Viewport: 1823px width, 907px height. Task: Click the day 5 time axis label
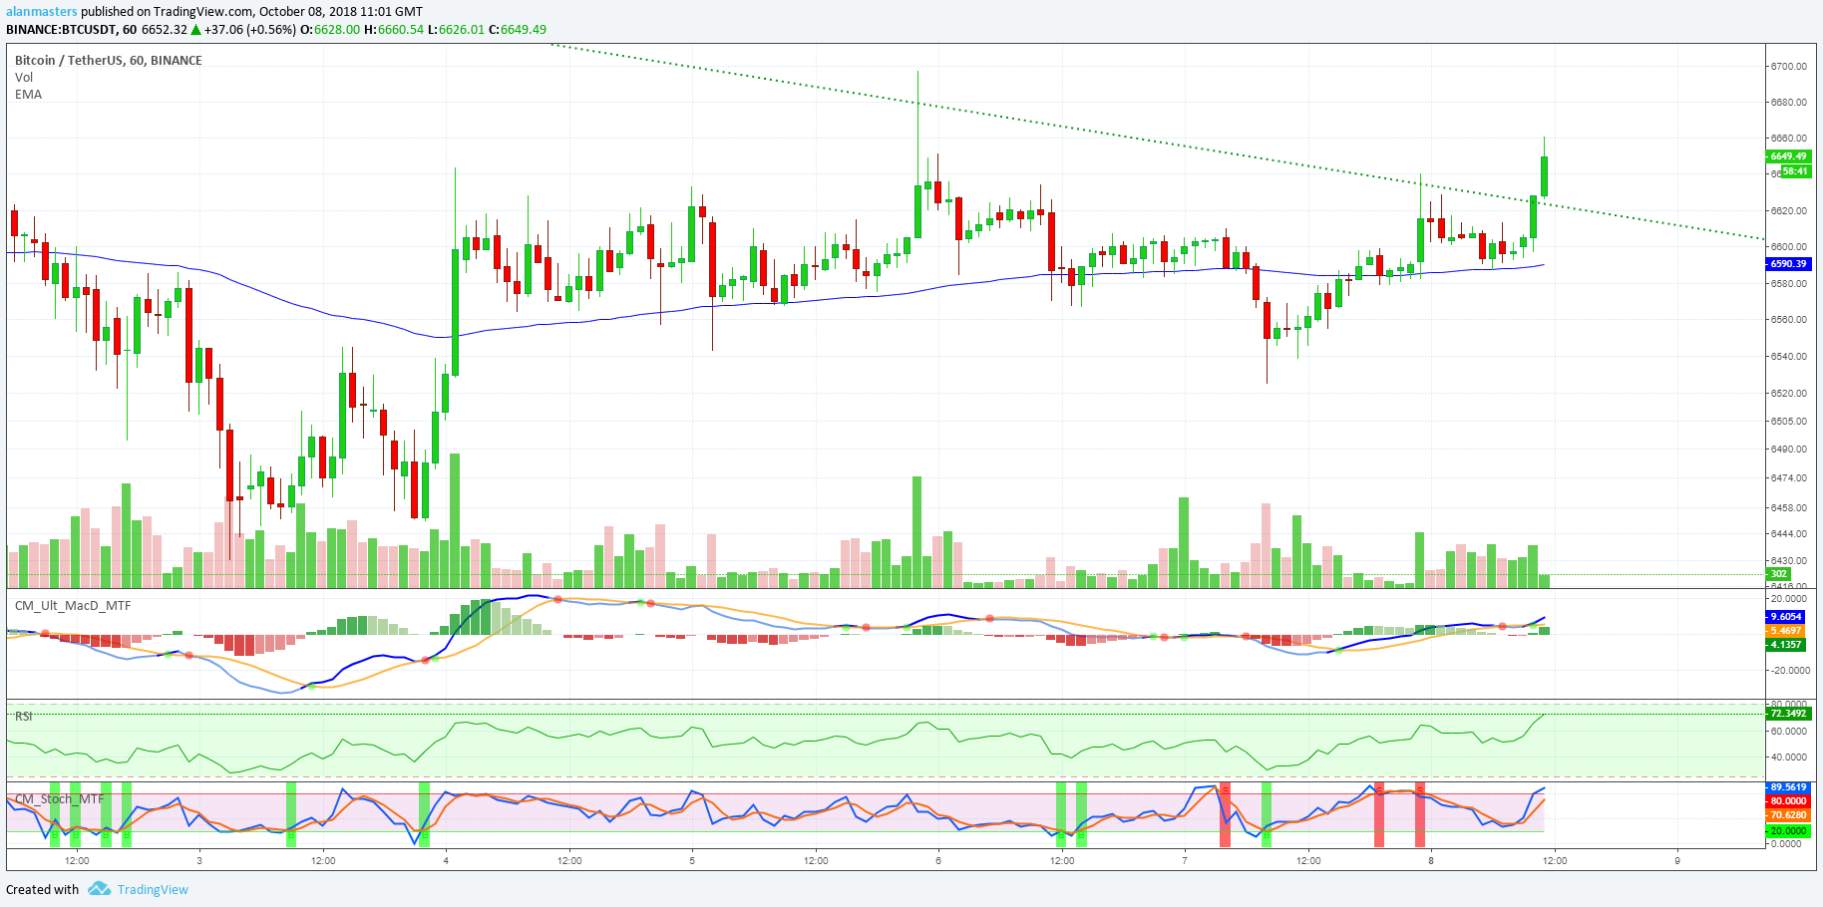click(x=692, y=861)
